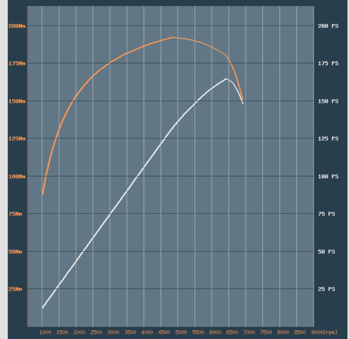The height and width of the screenshot is (339, 349).
Task: Click the 100Nm torque axis label
Action: (17, 177)
